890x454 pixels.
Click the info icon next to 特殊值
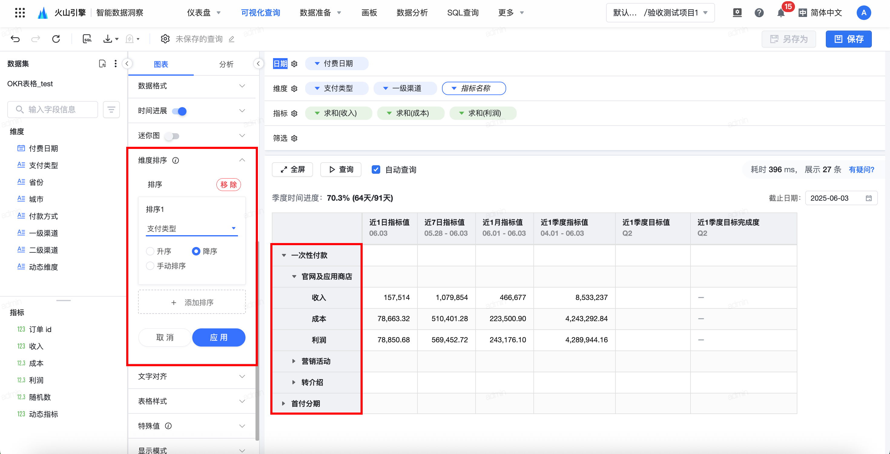tap(168, 426)
